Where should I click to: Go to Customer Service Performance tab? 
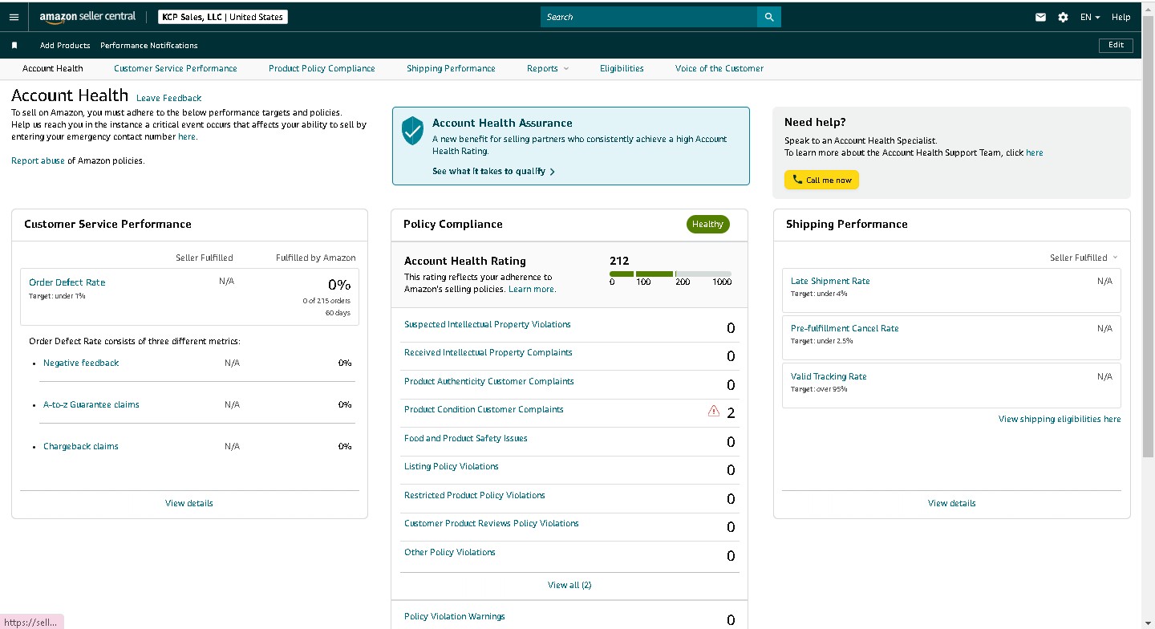[x=176, y=69]
